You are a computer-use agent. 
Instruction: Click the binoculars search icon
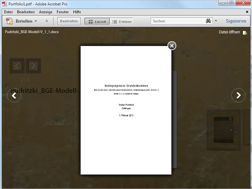[208, 21]
